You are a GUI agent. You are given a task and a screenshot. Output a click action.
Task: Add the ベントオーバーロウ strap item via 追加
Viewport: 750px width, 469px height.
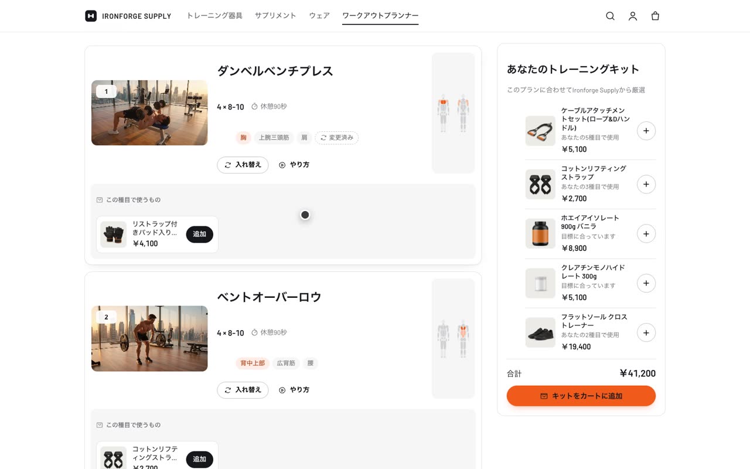200,460
